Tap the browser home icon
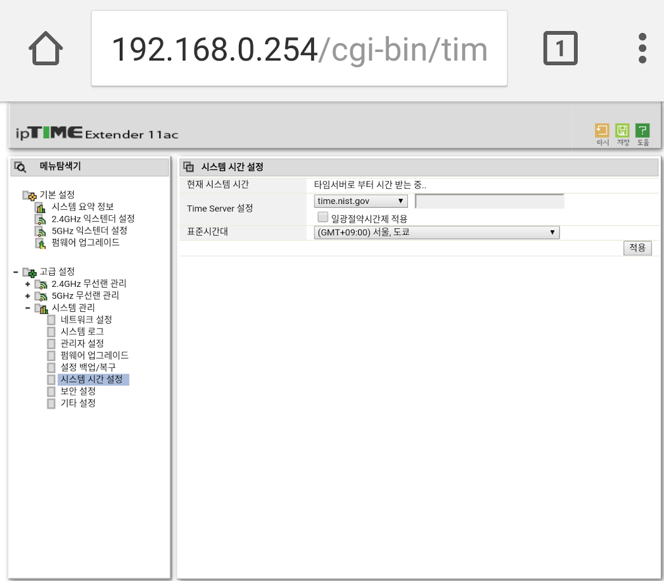Screen dimensions: 664x581 (45, 48)
